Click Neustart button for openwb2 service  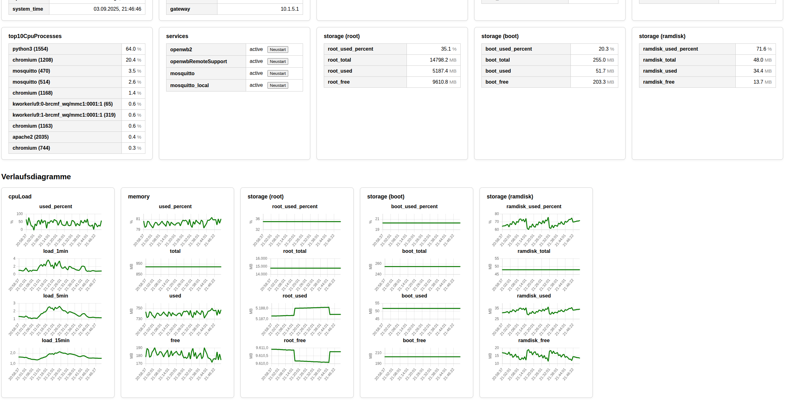point(278,49)
